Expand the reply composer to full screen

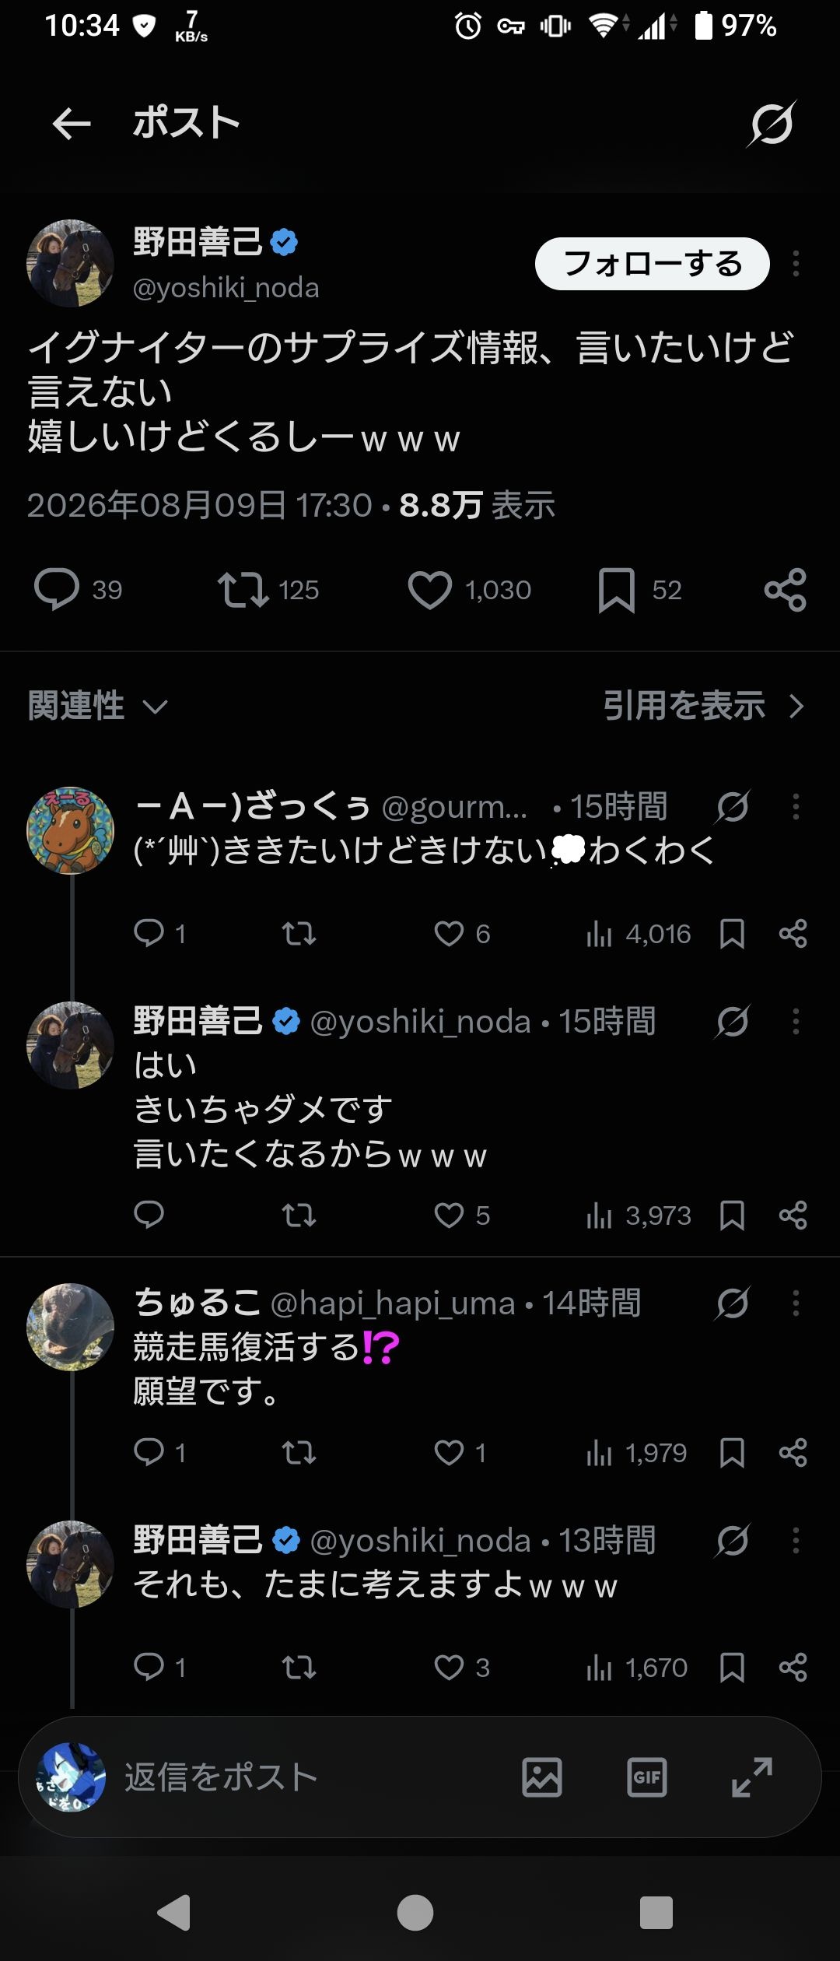(752, 1777)
